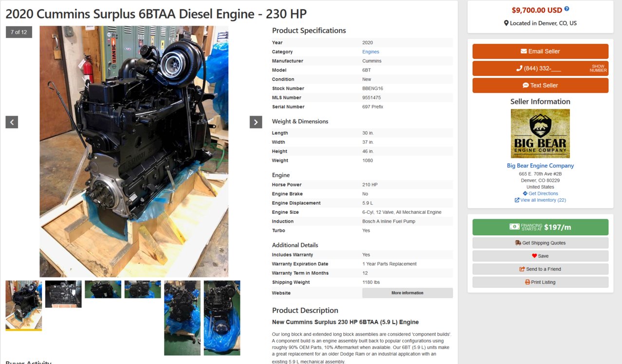The height and width of the screenshot is (364, 622).
Task: Send this listing to a friend
Action: (x=540, y=269)
